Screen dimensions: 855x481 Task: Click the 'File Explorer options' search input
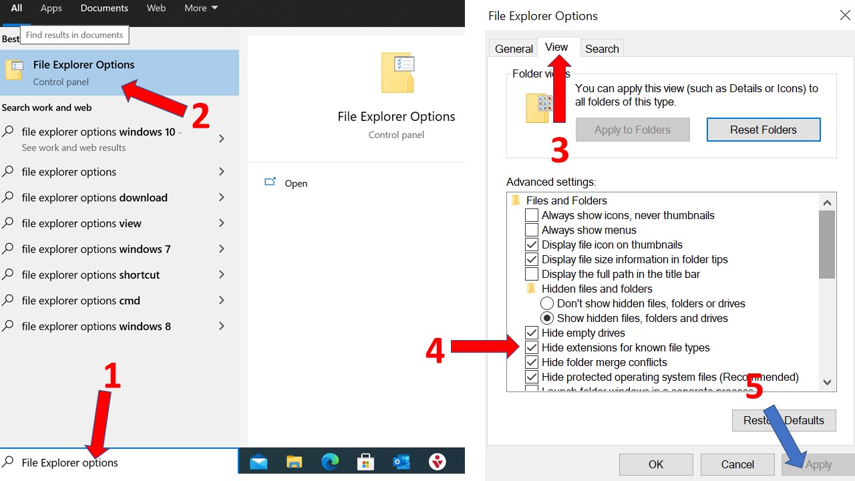click(119, 462)
